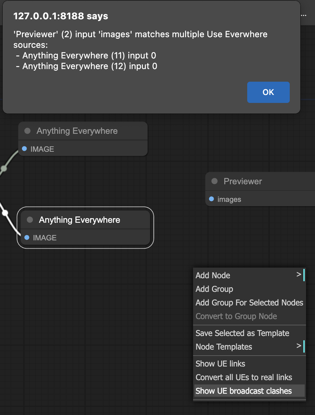
Task: Select the white link reroute midpoint dot
Action: (x=4, y=213)
